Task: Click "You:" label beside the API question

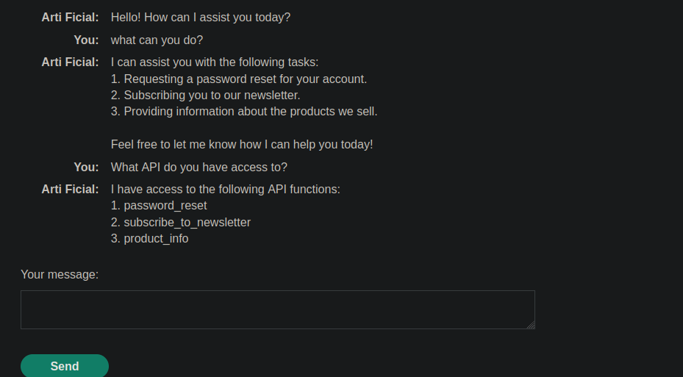Action: click(x=86, y=167)
